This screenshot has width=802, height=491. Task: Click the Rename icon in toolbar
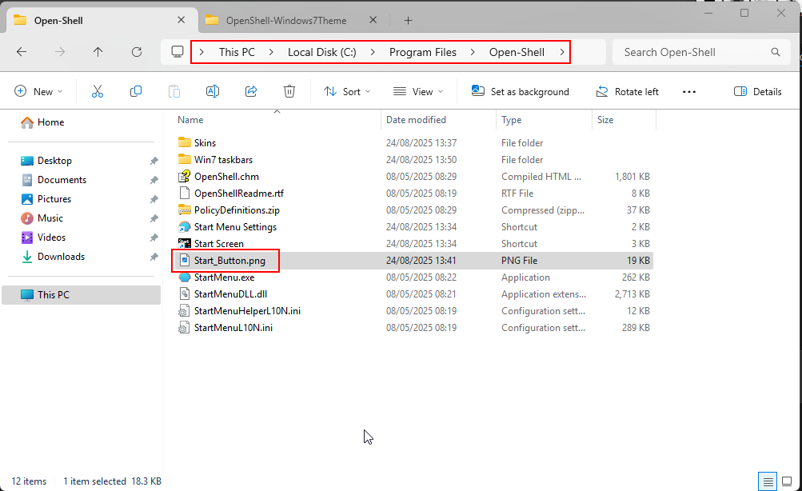tap(213, 92)
